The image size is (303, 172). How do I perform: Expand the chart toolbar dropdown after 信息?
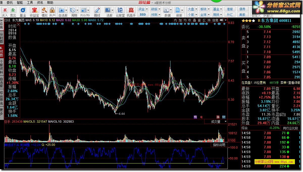pos(225,20)
